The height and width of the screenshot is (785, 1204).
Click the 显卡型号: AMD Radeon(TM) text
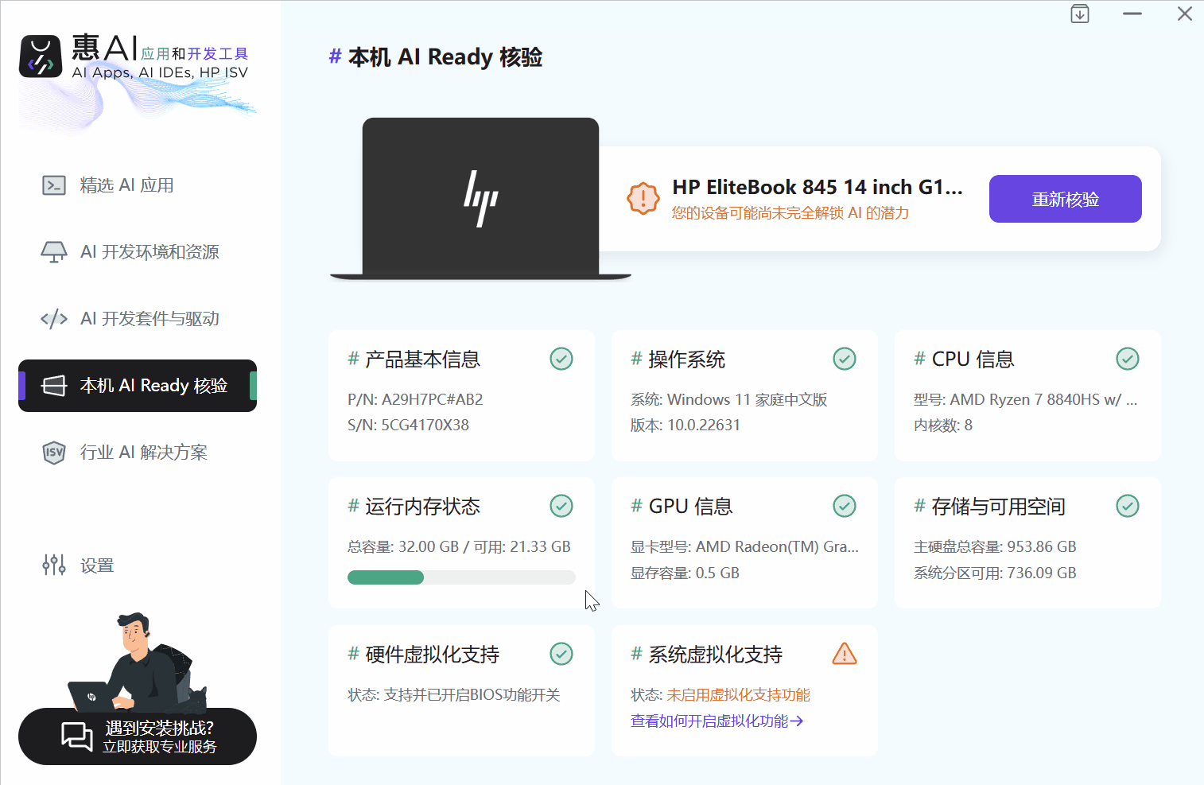pos(744,546)
